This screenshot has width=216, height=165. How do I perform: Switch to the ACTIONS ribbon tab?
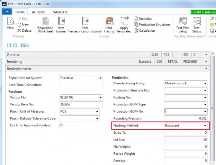39,12
